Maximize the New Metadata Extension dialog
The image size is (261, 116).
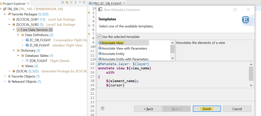tap(235, 10)
